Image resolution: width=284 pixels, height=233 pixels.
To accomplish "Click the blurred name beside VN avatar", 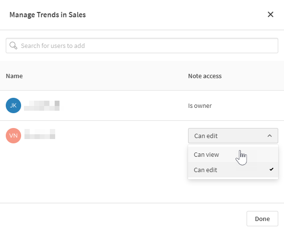I will [x=40, y=134].
